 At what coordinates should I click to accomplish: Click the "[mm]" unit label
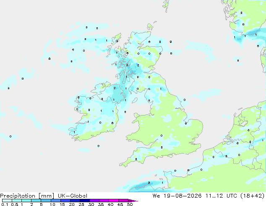(x=46, y=196)
